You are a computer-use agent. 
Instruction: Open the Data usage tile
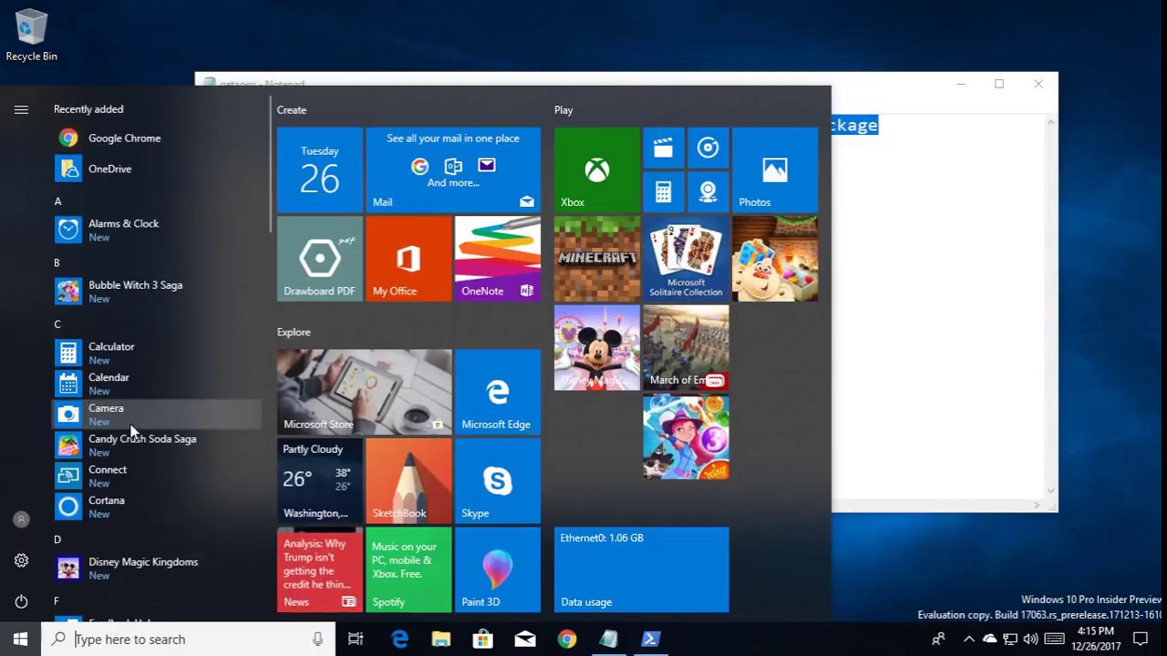tap(642, 569)
